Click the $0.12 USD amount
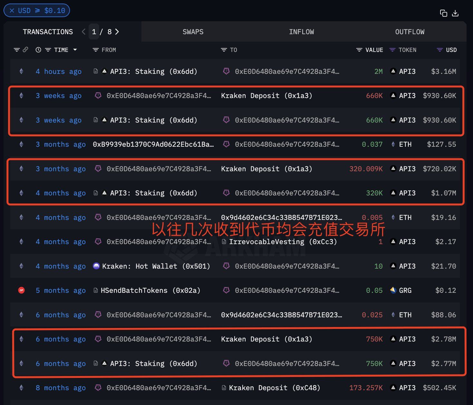Screen dimensions: 473x405 point(446,291)
